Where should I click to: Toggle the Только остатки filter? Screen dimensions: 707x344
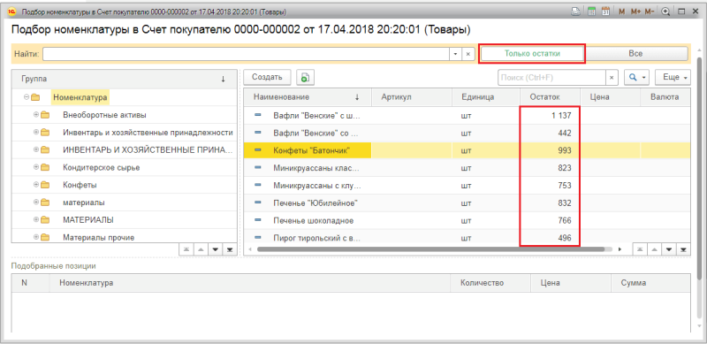[532, 53]
